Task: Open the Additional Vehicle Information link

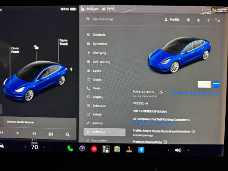Action: [x=153, y=123]
